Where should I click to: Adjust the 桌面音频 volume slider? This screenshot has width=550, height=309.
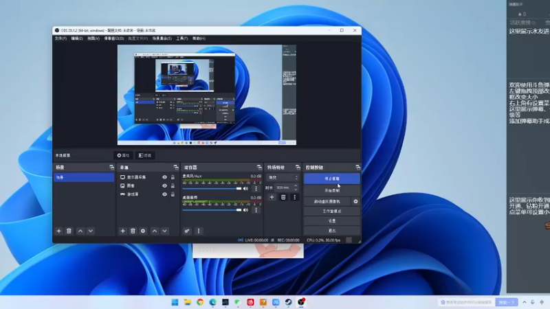tap(212, 210)
